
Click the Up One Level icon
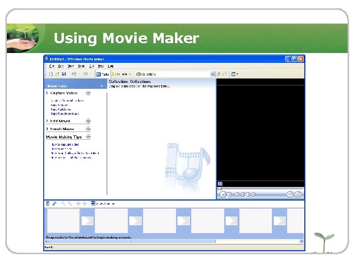click(218, 74)
